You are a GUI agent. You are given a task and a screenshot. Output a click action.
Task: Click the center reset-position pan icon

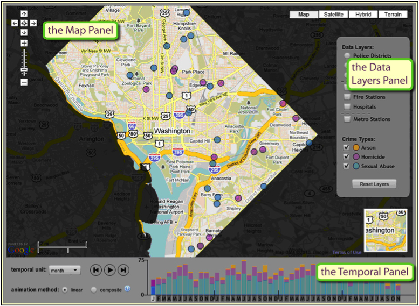coord(24,23)
